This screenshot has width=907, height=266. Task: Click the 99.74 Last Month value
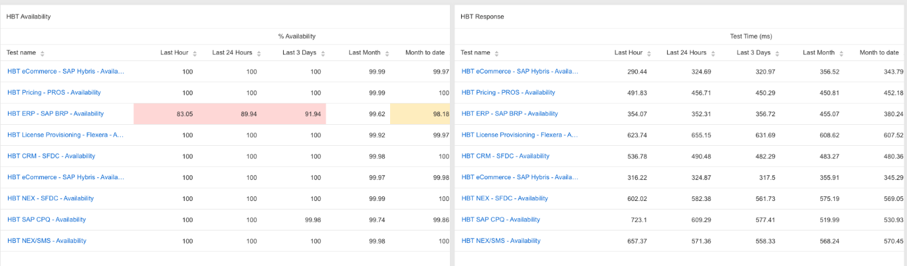point(377,220)
